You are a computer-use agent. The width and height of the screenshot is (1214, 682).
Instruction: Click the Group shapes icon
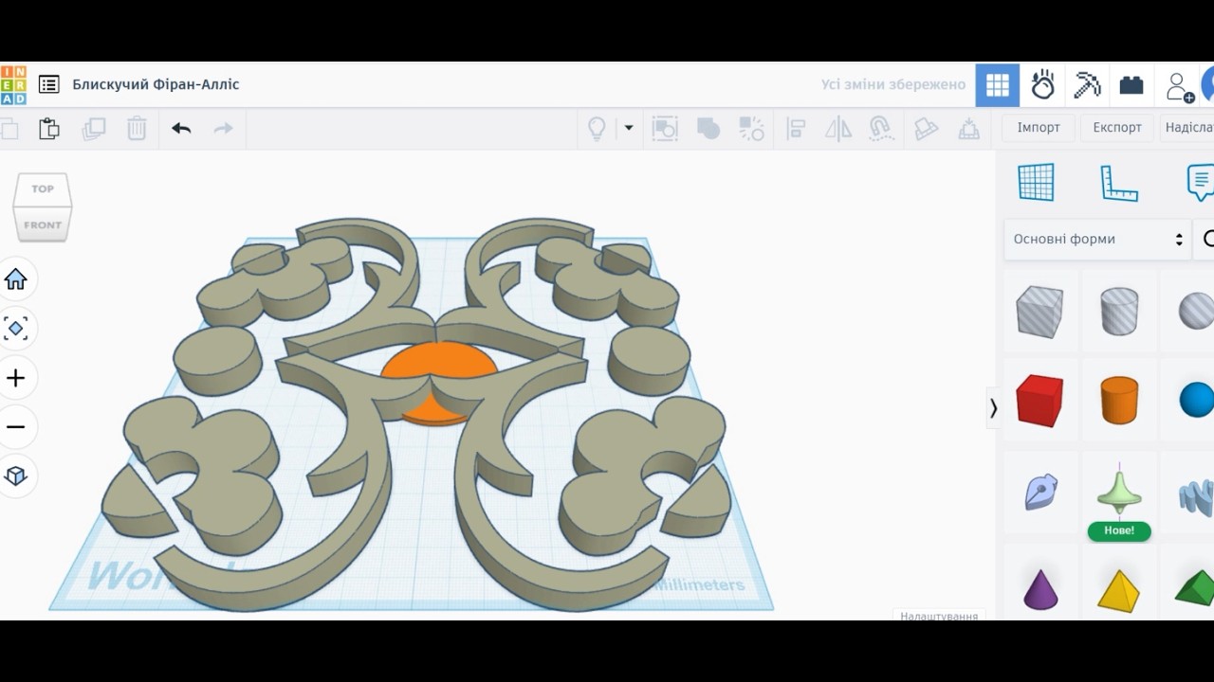point(708,129)
